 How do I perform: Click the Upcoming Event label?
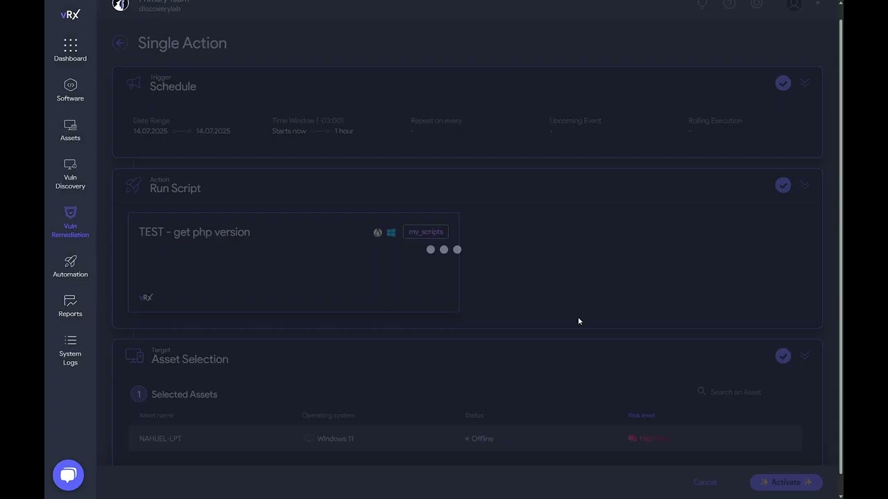point(575,121)
